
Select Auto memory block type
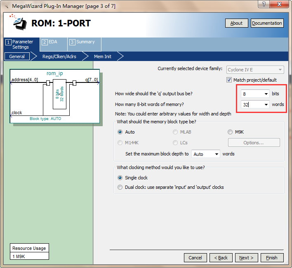click(120, 132)
